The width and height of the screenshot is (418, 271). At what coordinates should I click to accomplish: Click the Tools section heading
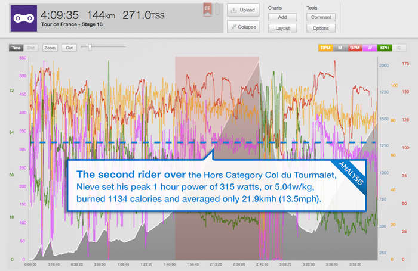[312, 8]
